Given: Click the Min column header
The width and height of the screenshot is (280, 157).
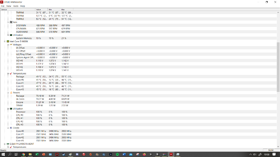Looking at the screenshot, I should pyautogui.click(x=54, y=9).
